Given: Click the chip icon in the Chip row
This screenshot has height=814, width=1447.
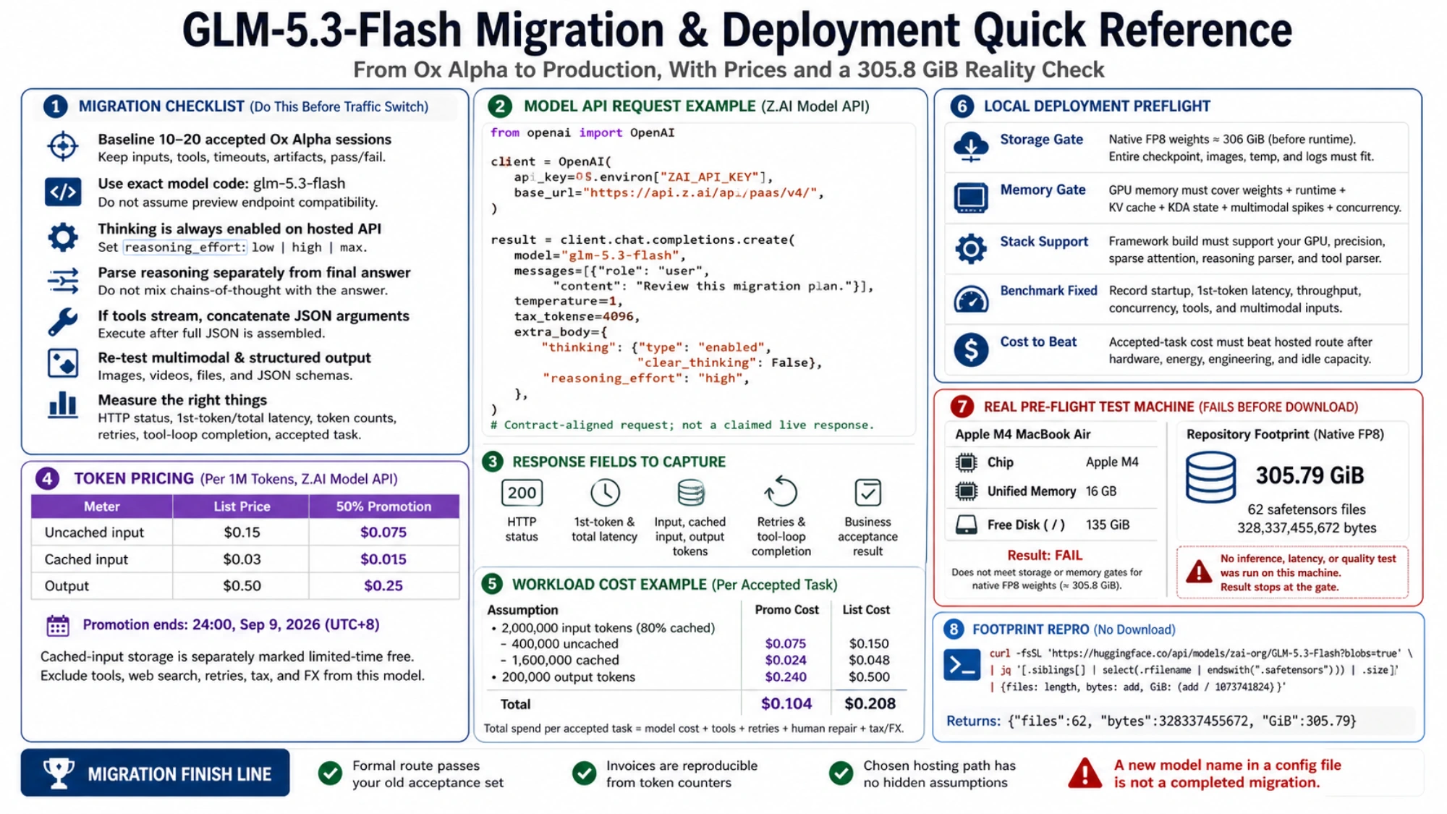Looking at the screenshot, I should [966, 462].
